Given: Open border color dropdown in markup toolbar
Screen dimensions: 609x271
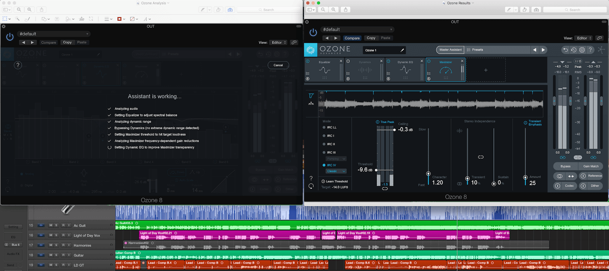Looking at the screenshot, I should pyautogui.click(x=121, y=19).
